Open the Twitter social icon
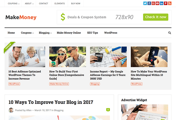The height and width of the screenshot is (120, 176). pos(145,3)
